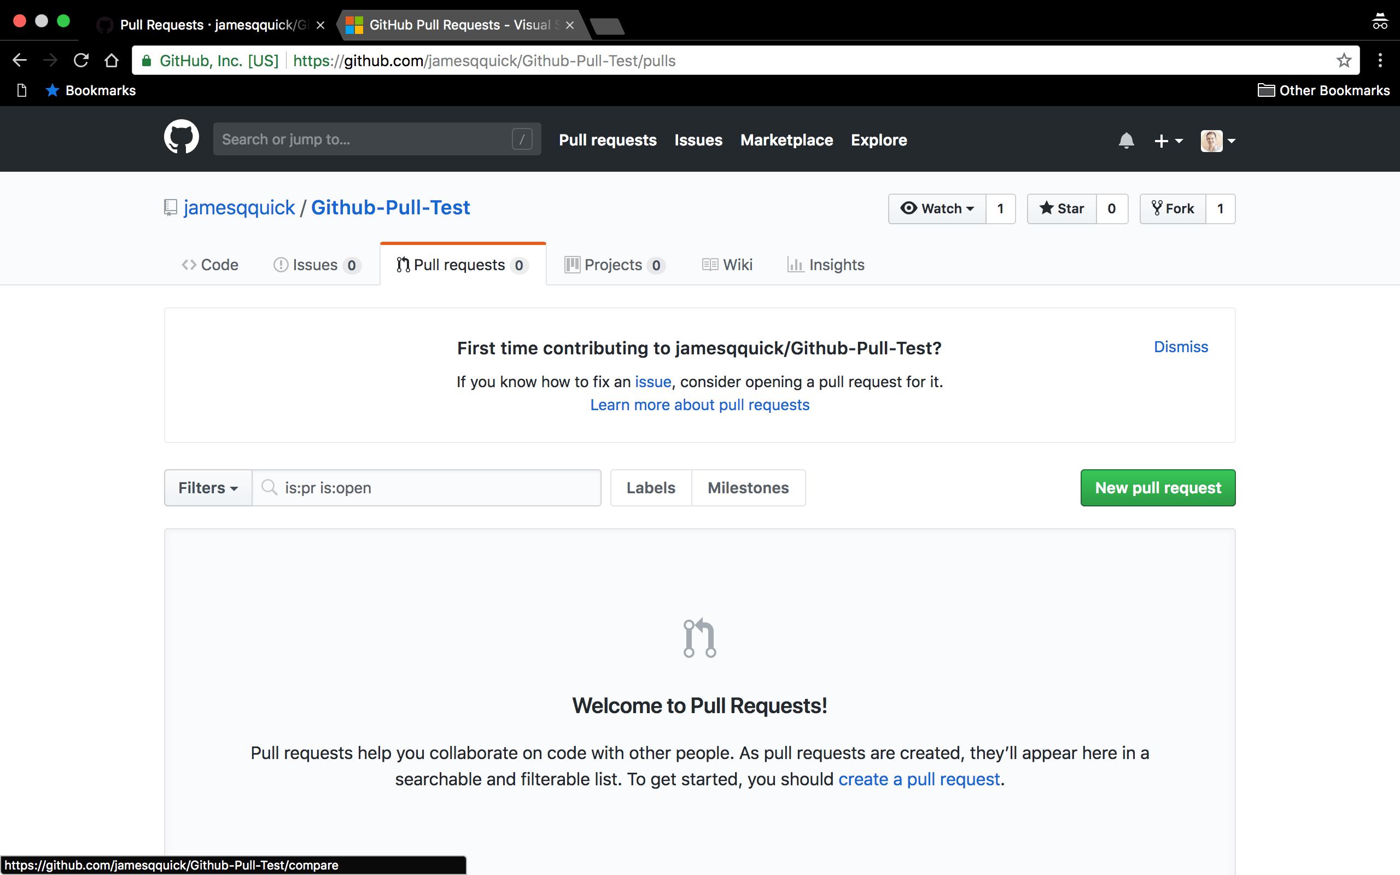
Task: Close the Pull Requests jamesqquick tab
Action: (x=320, y=25)
